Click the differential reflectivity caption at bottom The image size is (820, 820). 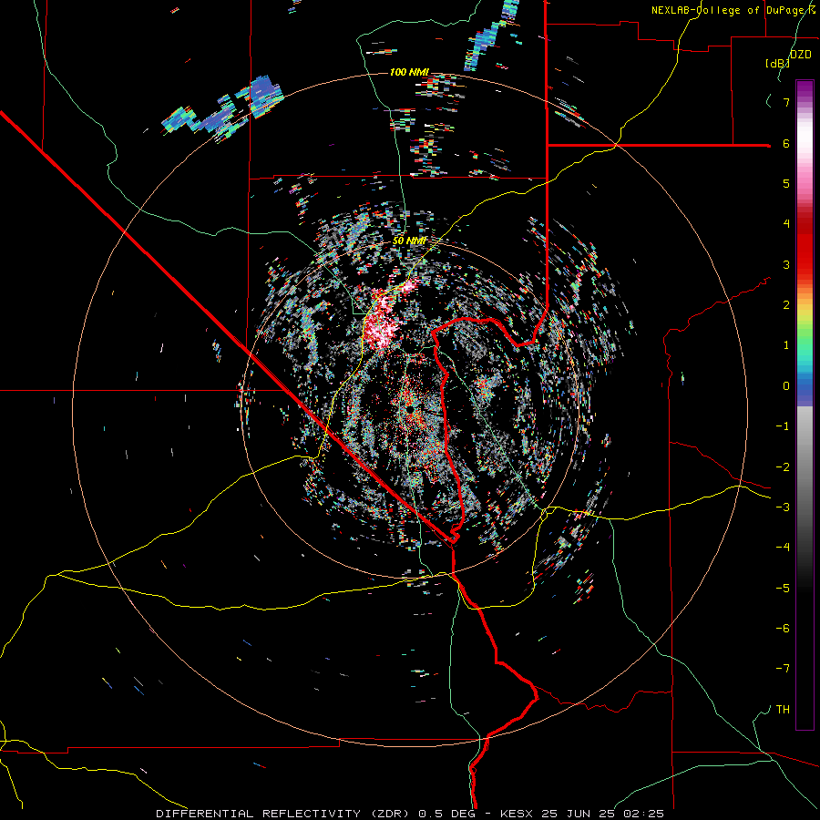(410, 814)
